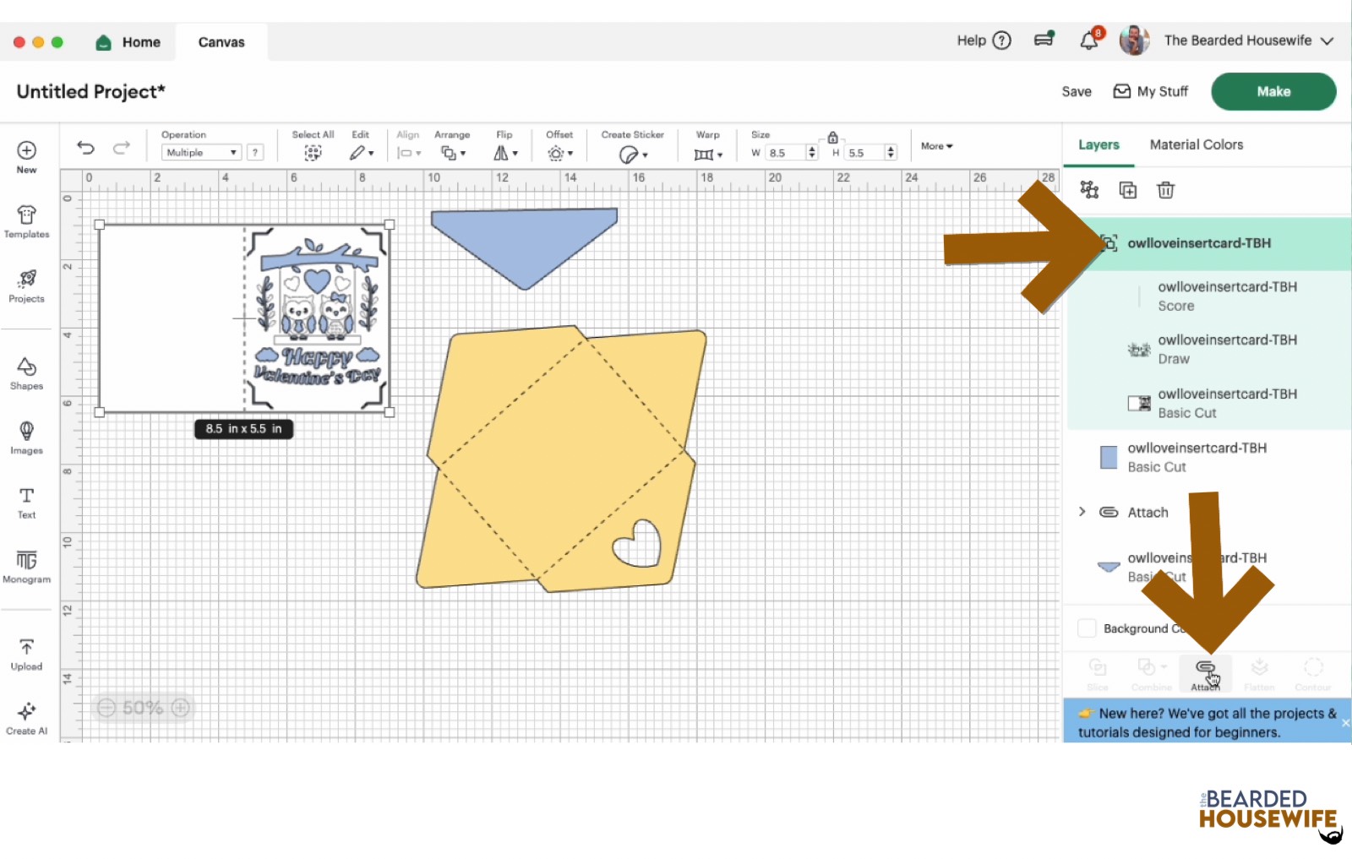
Task: Expand the Attach layer group
Action: point(1082,512)
